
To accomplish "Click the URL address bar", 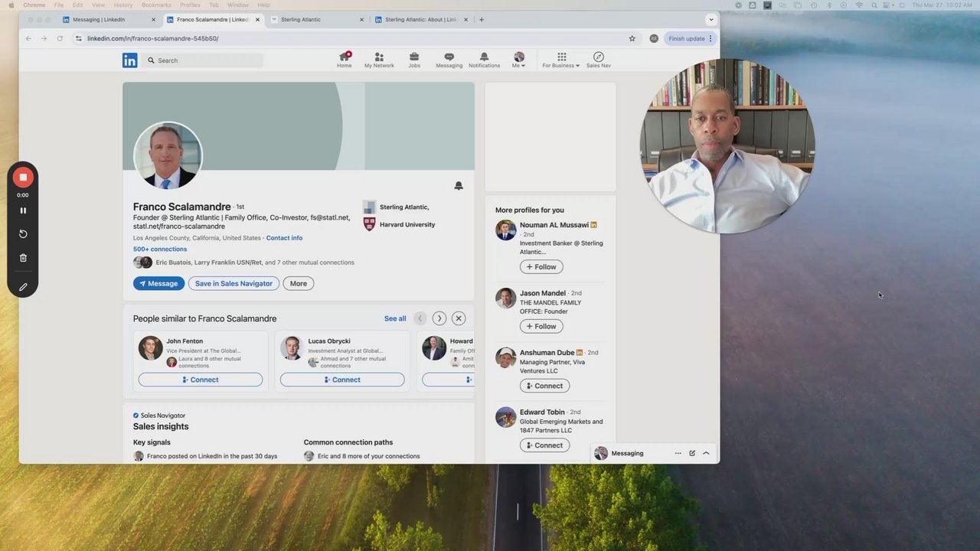I will click(x=349, y=38).
